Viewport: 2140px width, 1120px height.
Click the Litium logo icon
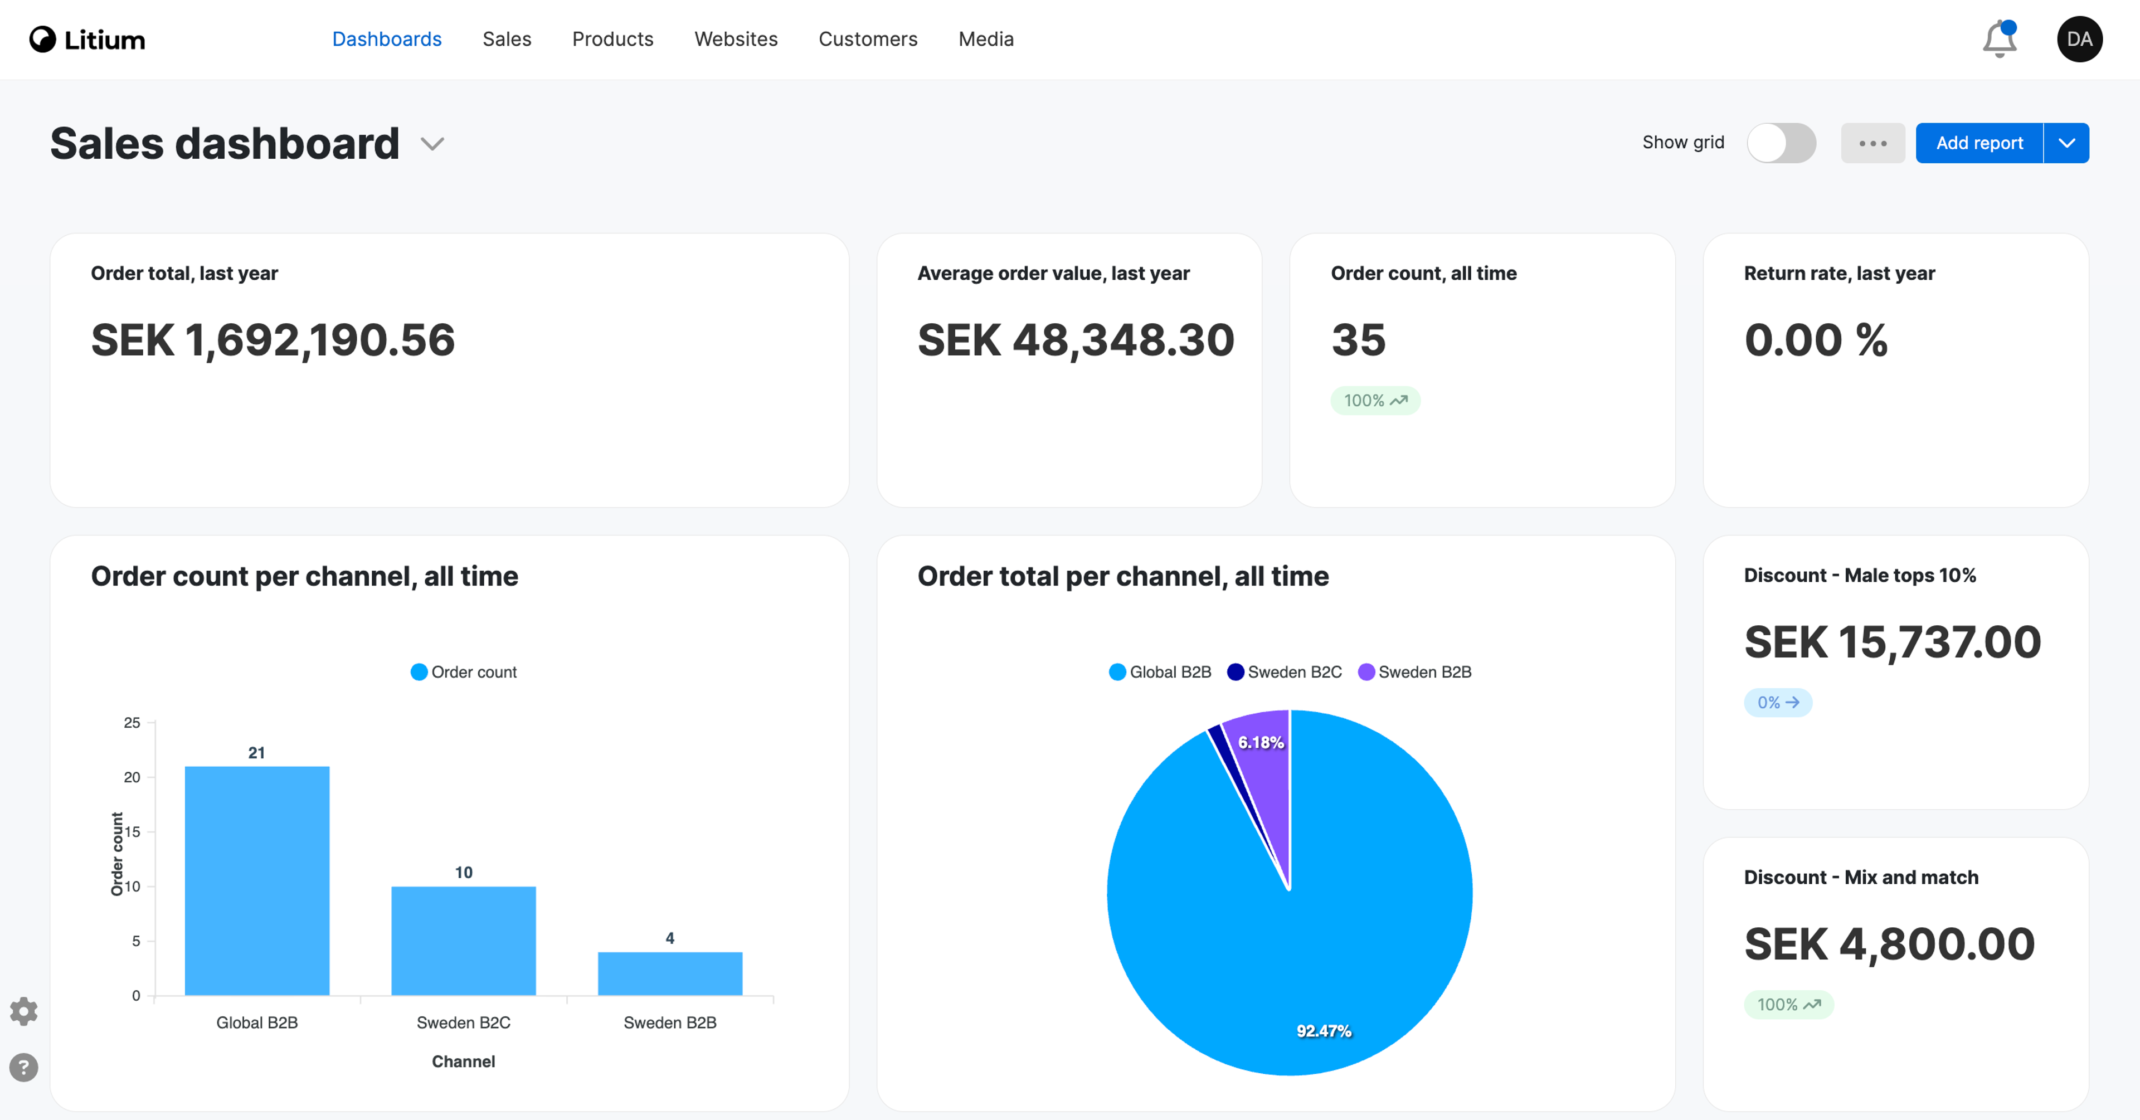42,39
